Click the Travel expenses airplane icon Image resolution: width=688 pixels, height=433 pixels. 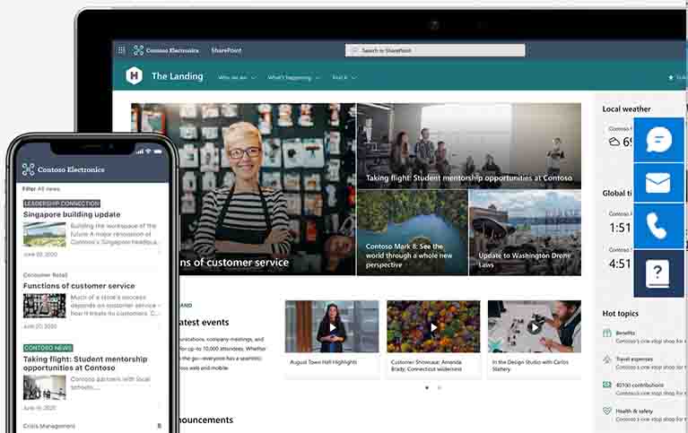(607, 359)
